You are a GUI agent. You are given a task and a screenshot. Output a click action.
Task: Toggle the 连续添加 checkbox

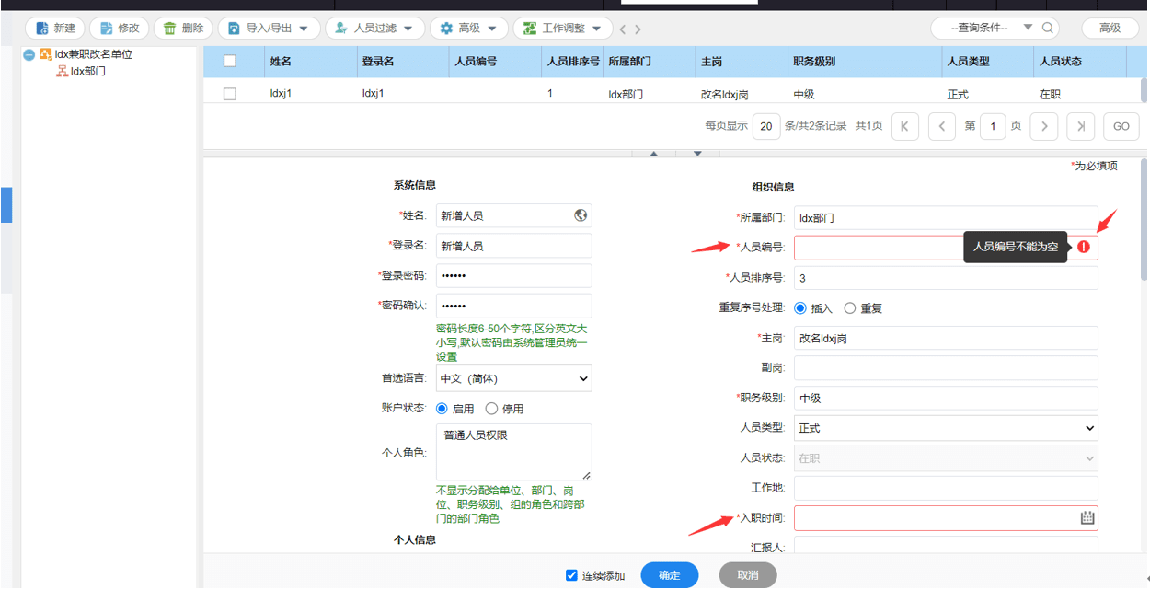[571, 575]
